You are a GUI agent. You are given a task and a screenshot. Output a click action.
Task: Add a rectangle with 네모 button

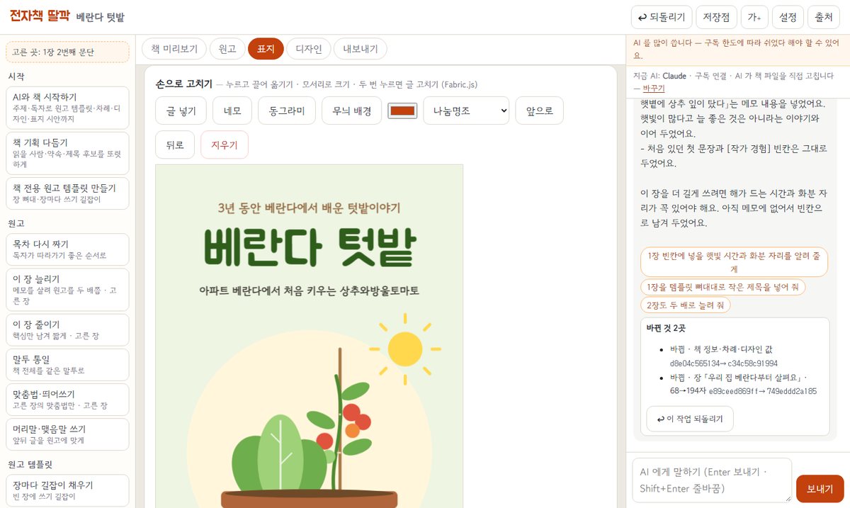click(x=232, y=111)
